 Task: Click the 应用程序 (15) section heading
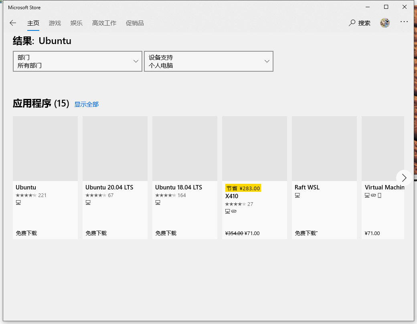[41, 103]
